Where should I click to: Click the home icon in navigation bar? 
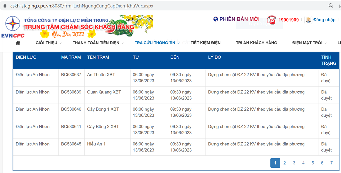click(x=18, y=43)
